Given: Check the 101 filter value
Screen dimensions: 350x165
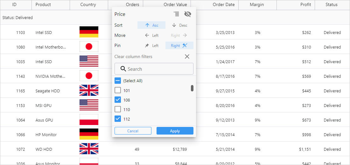Looking at the screenshot, I should point(118,90).
